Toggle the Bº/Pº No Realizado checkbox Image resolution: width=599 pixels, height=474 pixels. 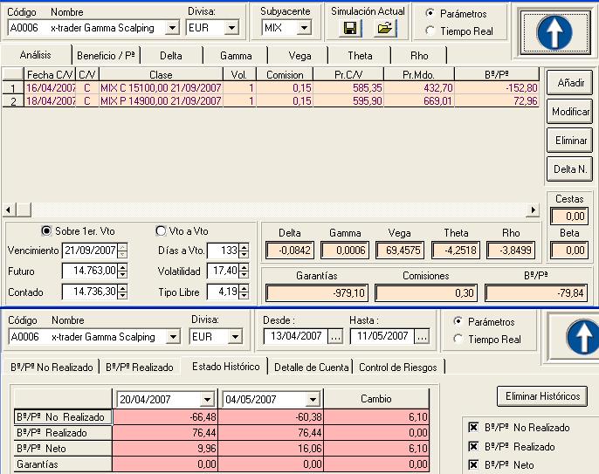pos(473,428)
